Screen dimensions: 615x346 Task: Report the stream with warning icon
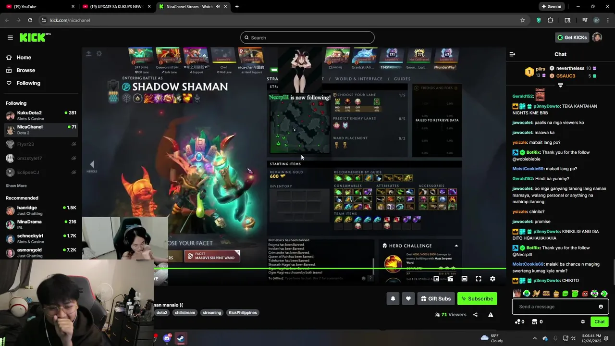pos(491,315)
